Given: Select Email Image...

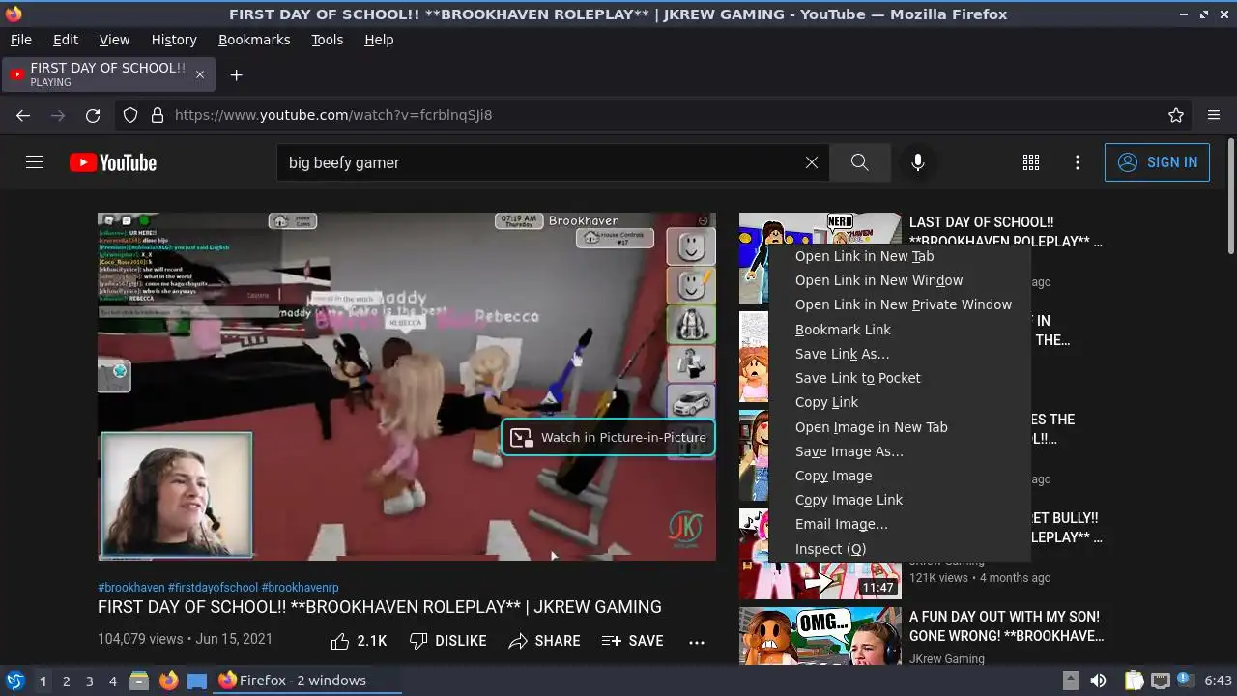Looking at the screenshot, I should pos(899,524).
